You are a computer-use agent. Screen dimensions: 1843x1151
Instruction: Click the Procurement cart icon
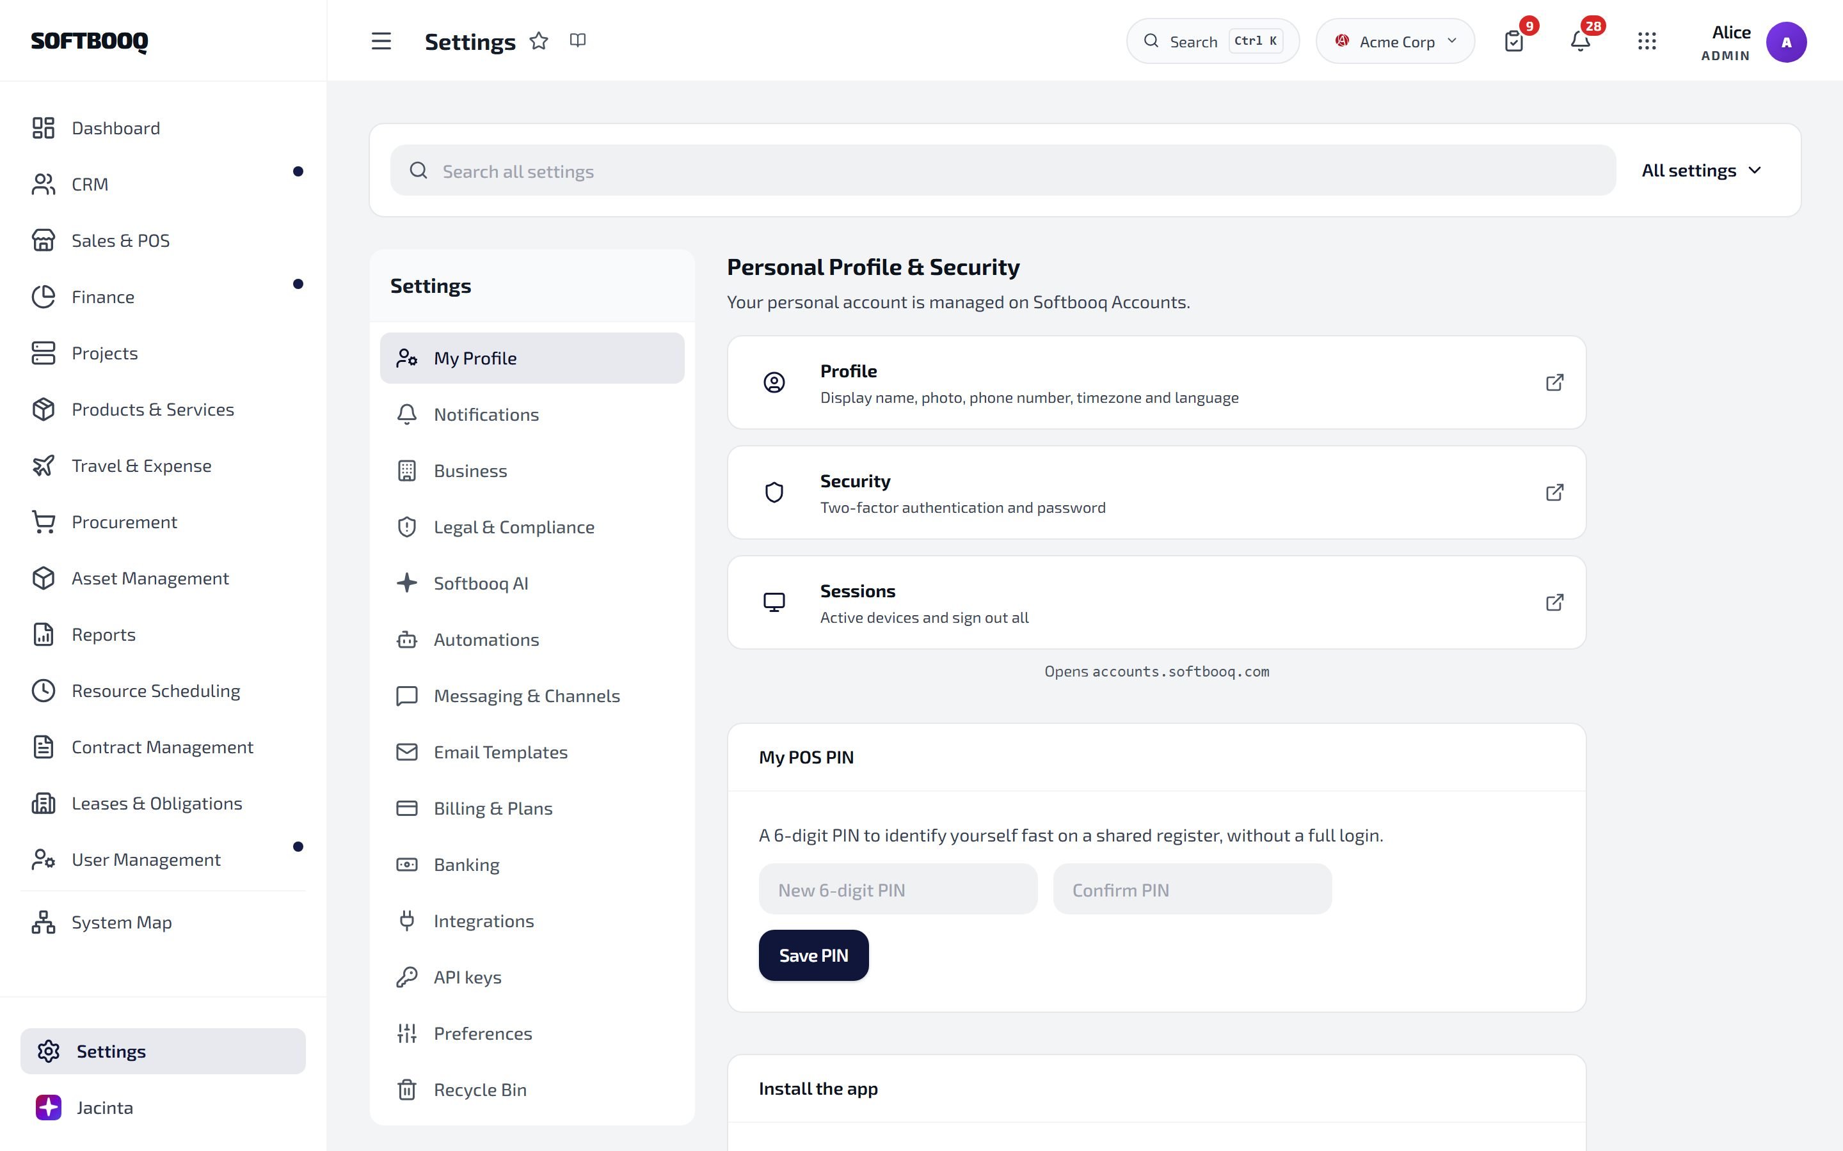point(44,522)
